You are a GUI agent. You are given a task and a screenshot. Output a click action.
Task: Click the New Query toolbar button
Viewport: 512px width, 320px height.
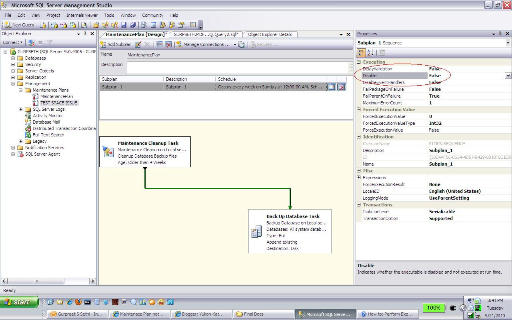[20, 25]
